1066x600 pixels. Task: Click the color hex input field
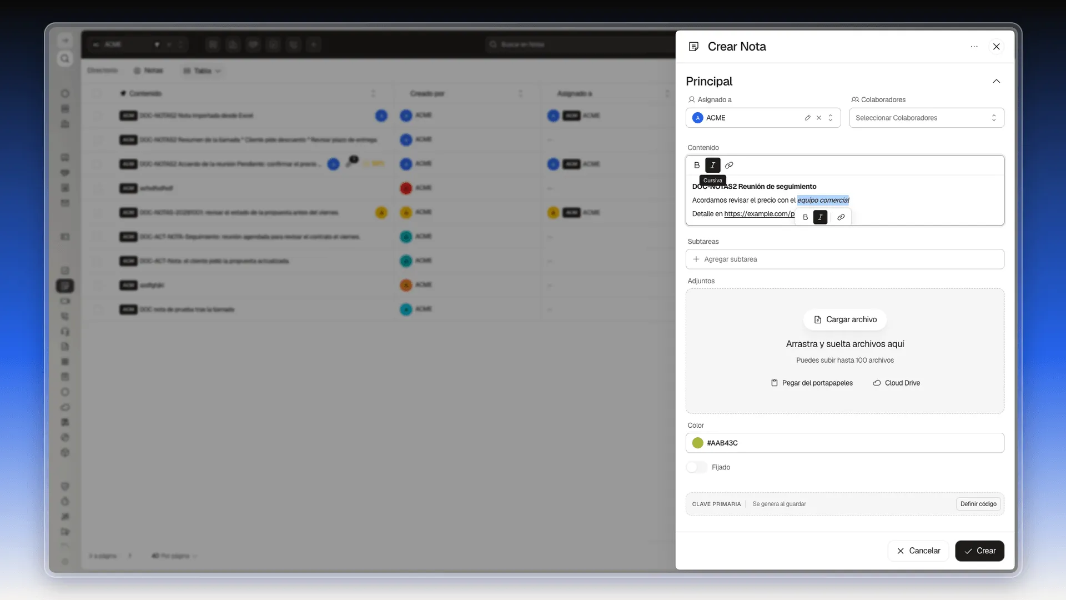[x=844, y=443]
